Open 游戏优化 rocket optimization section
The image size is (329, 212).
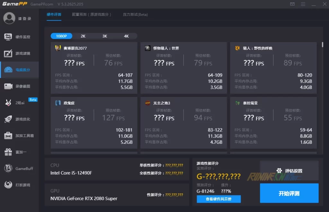19,119
